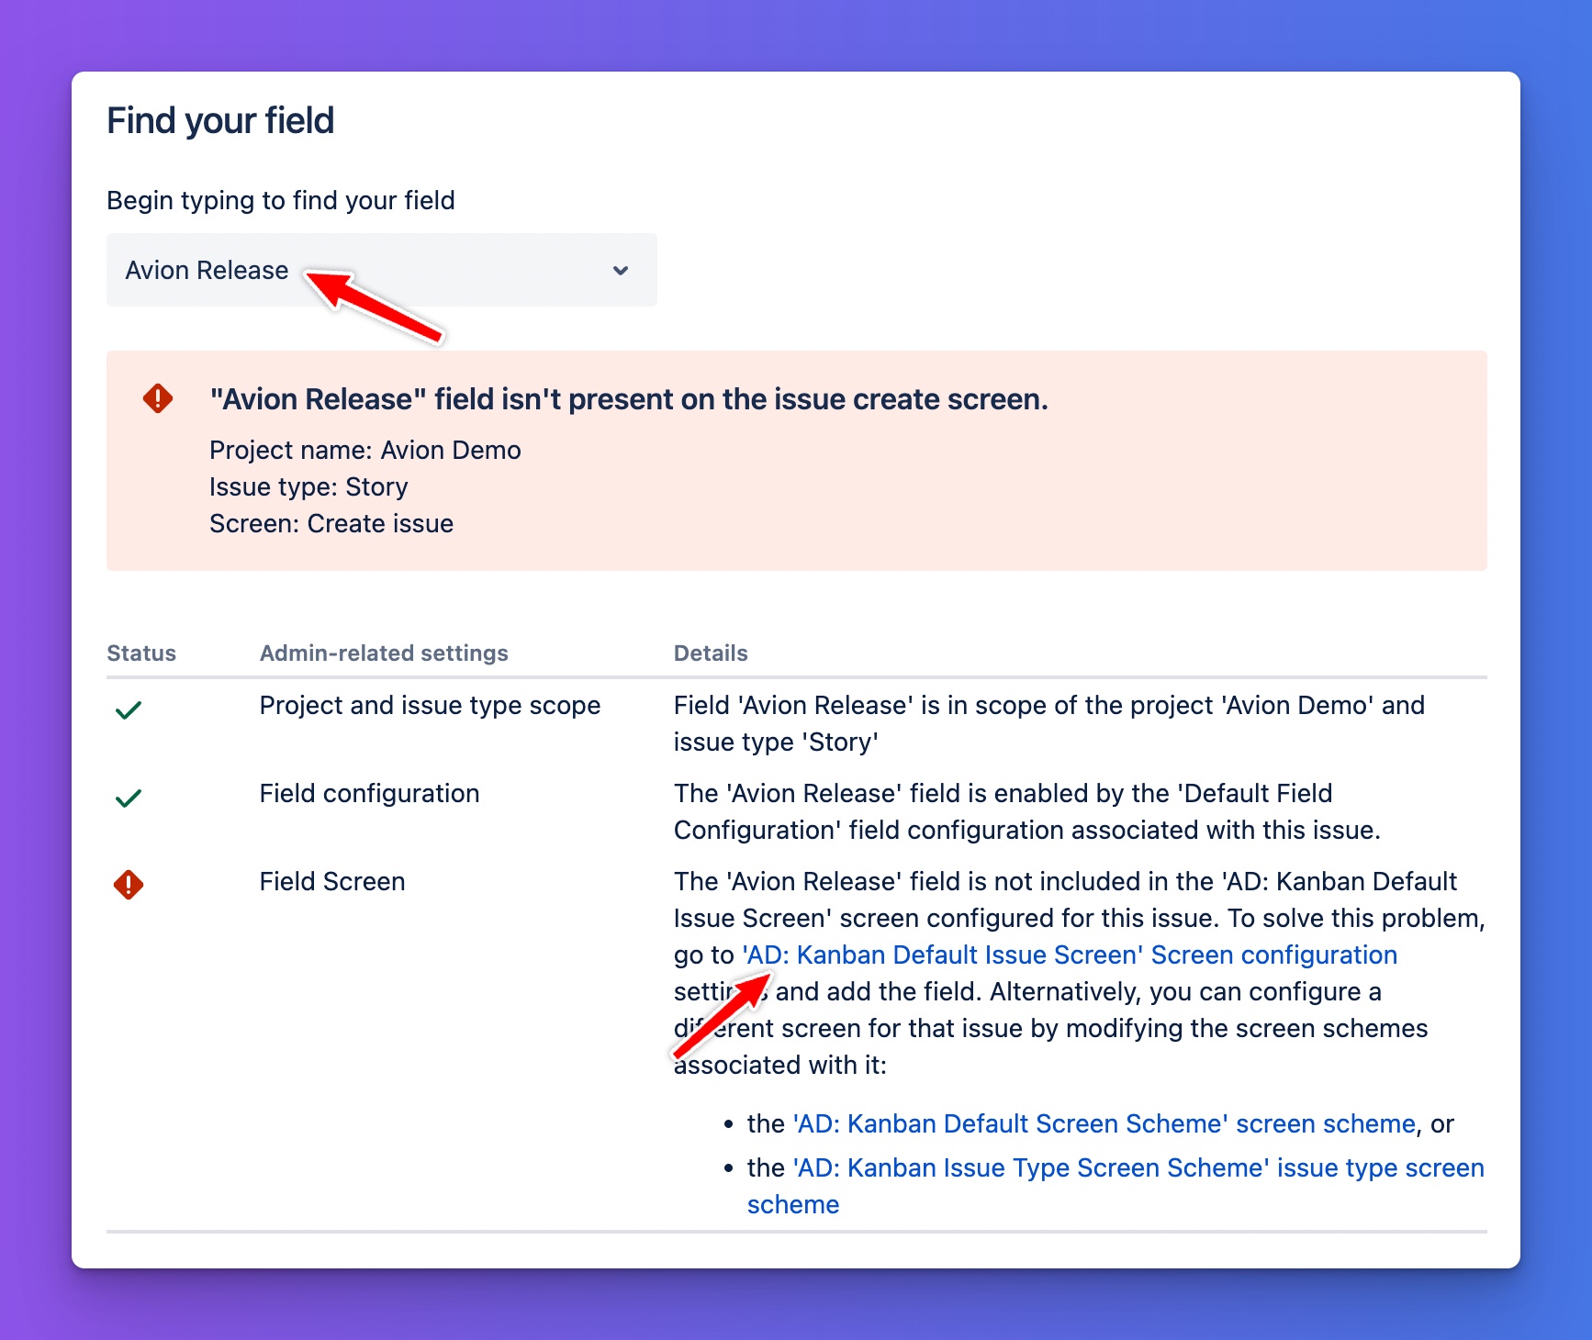Click the 'Project name: Avion Demo' line

click(365, 451)
